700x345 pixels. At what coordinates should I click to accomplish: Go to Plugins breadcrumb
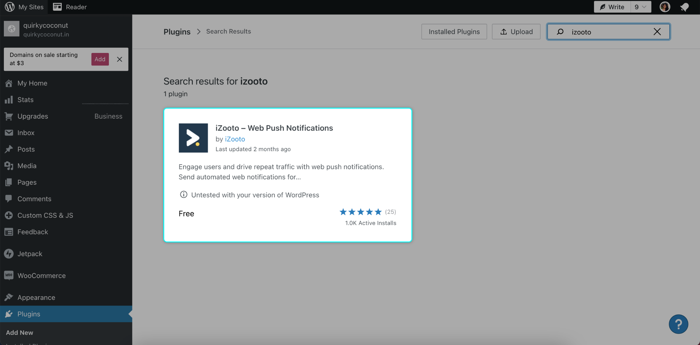tap(177, 32)
